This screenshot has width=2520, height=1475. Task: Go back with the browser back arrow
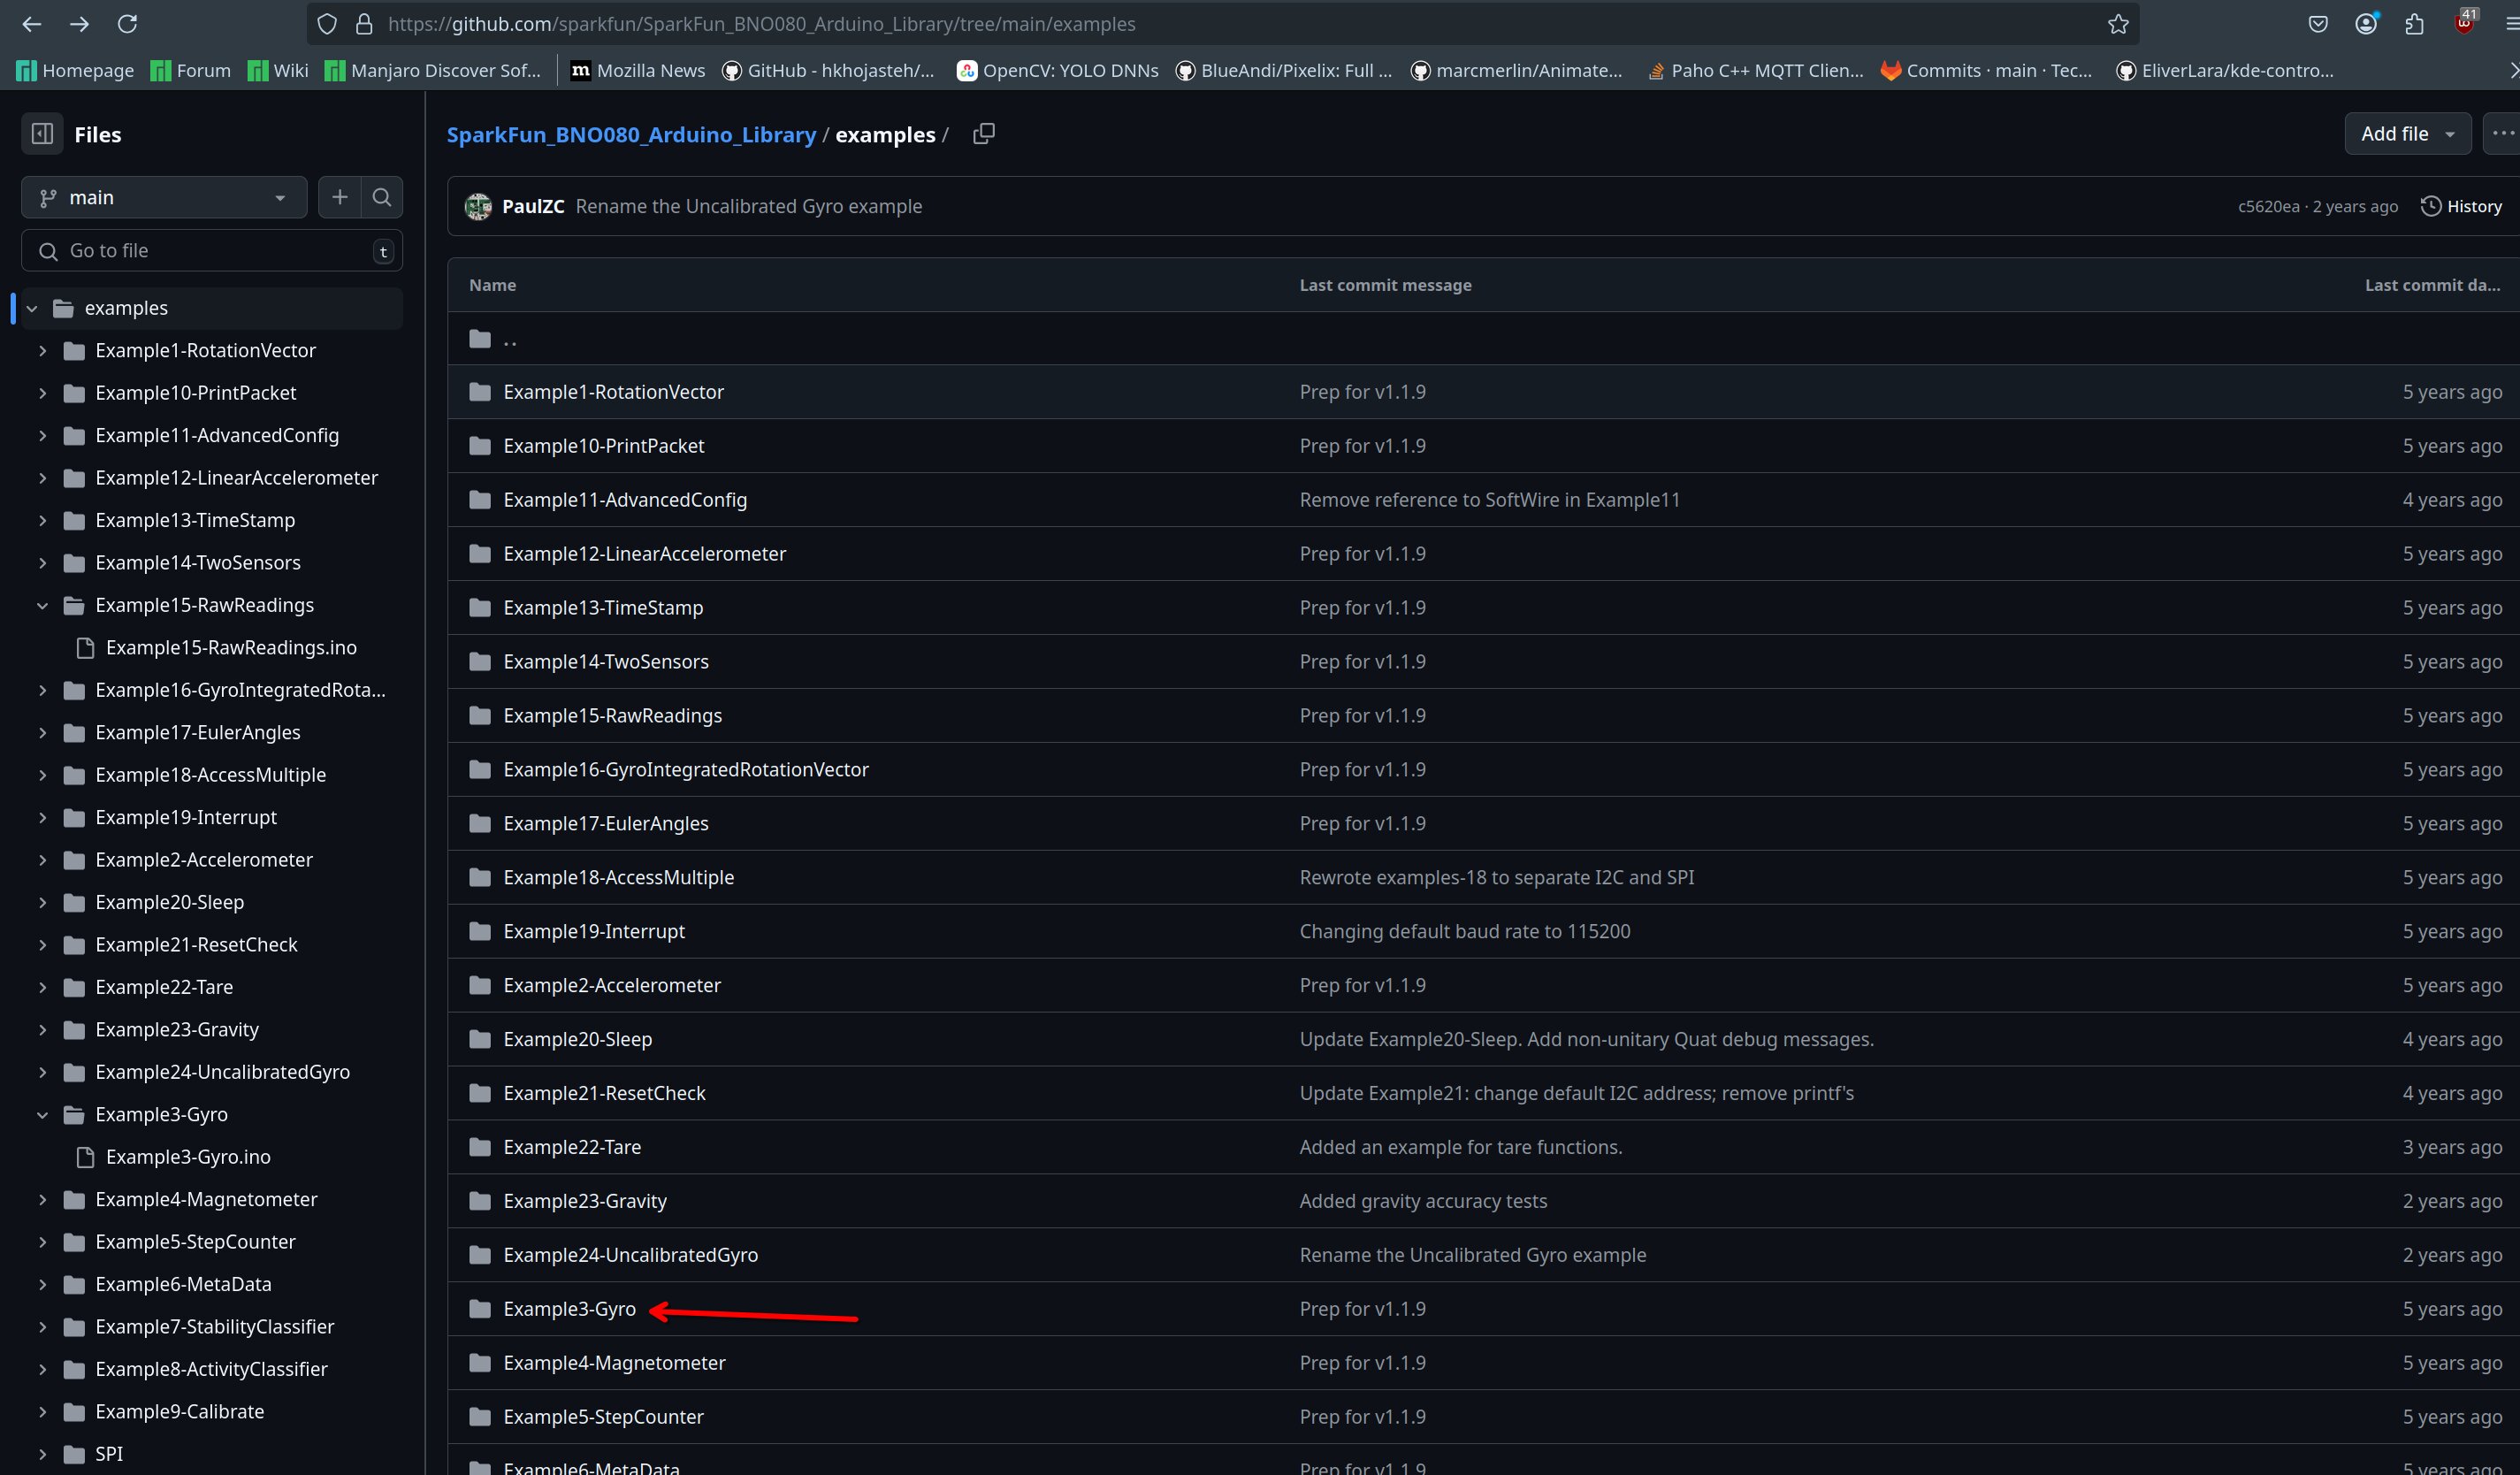(31, 24)
